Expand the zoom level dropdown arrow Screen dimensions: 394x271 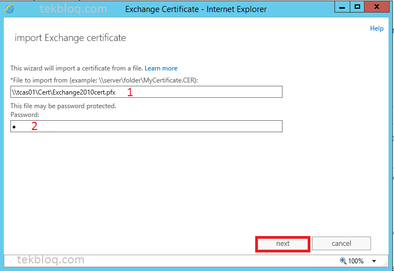pyautogui.click(x=374, y=261)
